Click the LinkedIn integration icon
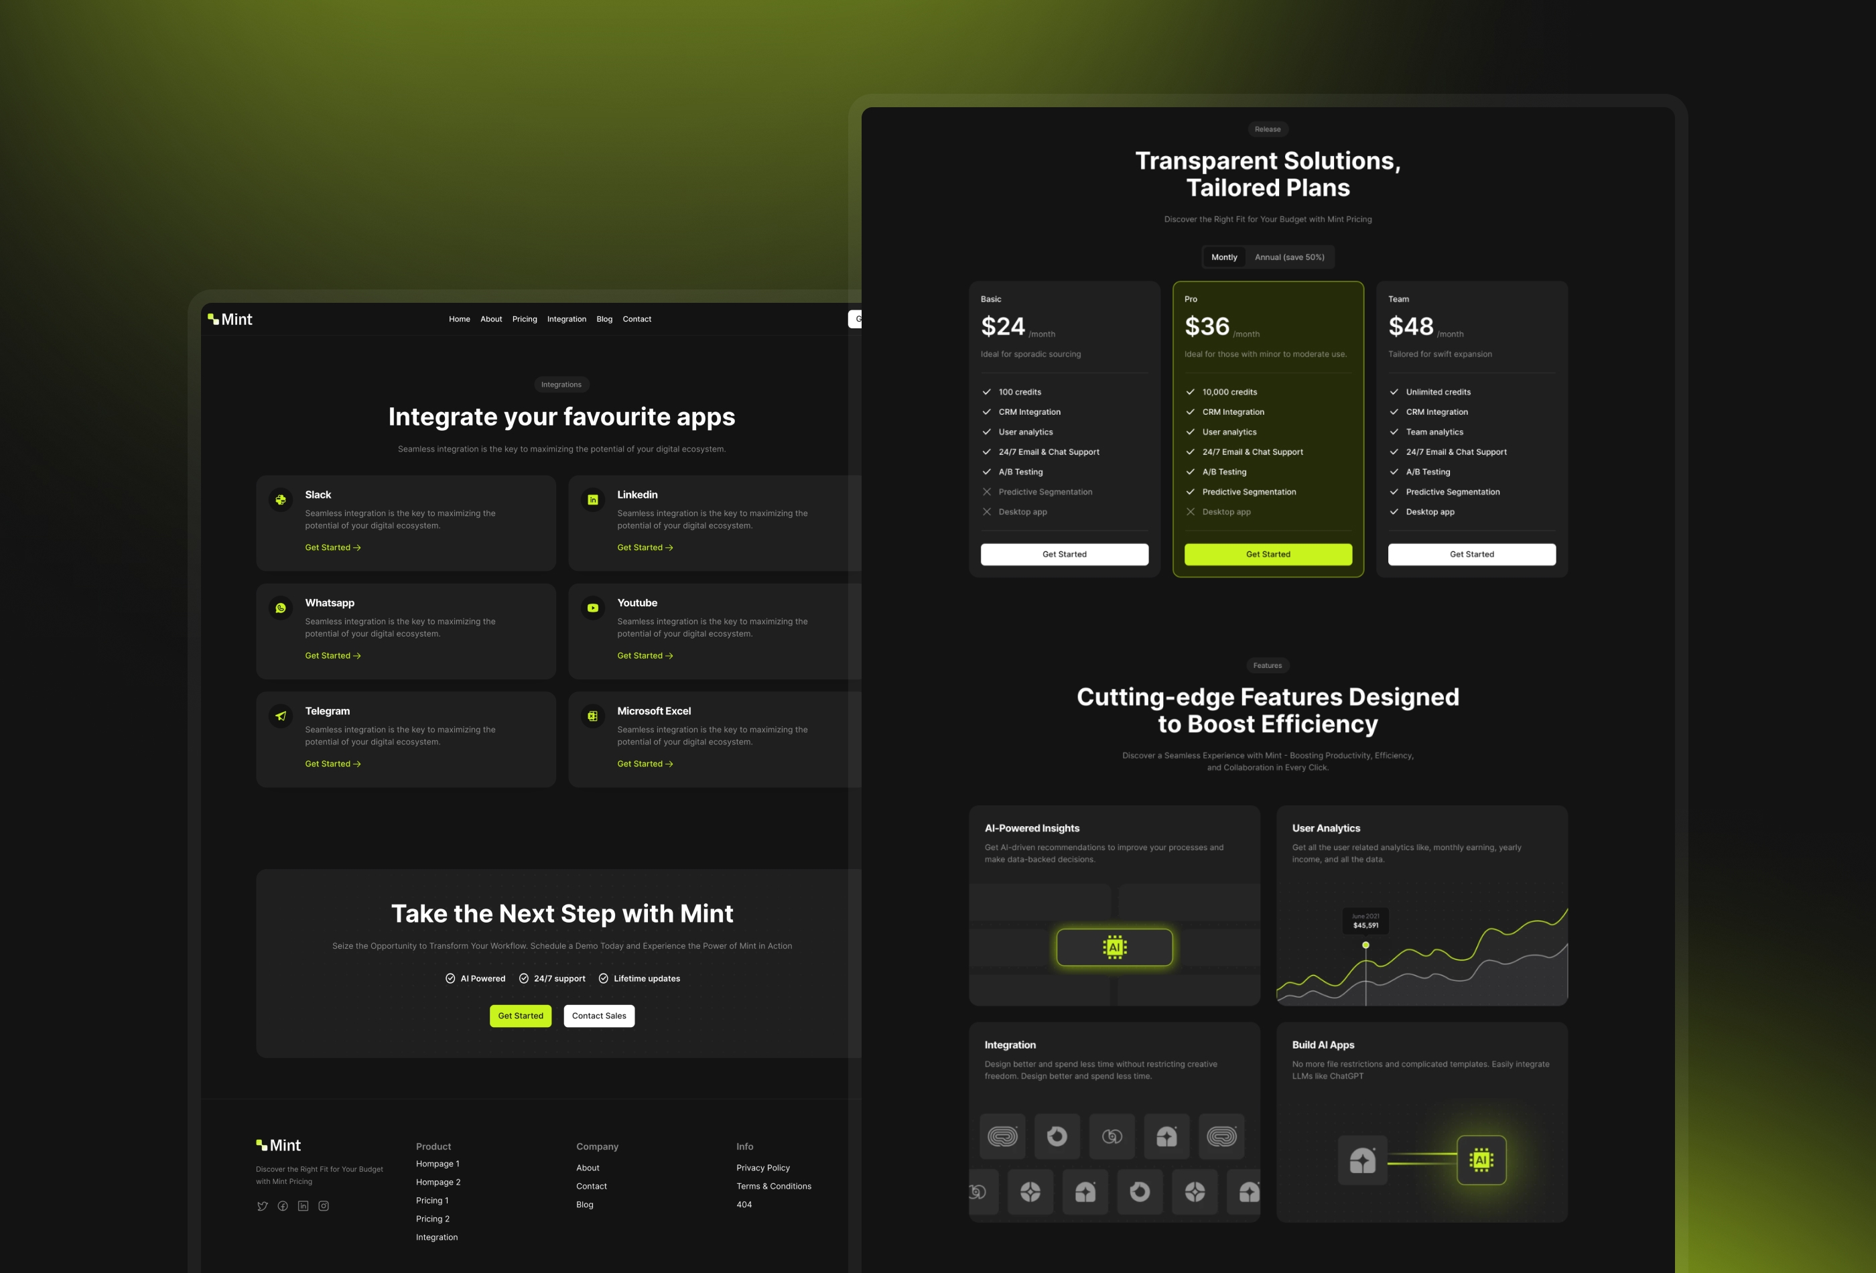Image resolution: width=1876 pixels, height=1273 pixels. 592,500
